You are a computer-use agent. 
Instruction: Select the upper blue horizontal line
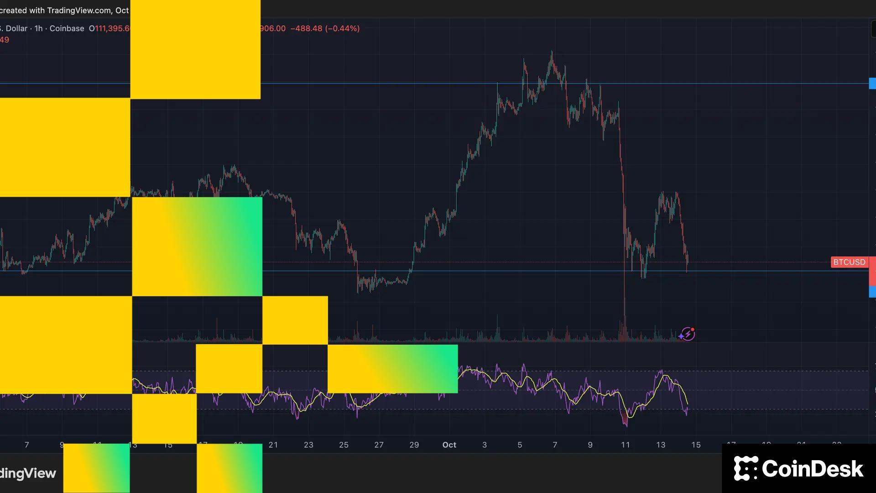[x=365, y=83]
